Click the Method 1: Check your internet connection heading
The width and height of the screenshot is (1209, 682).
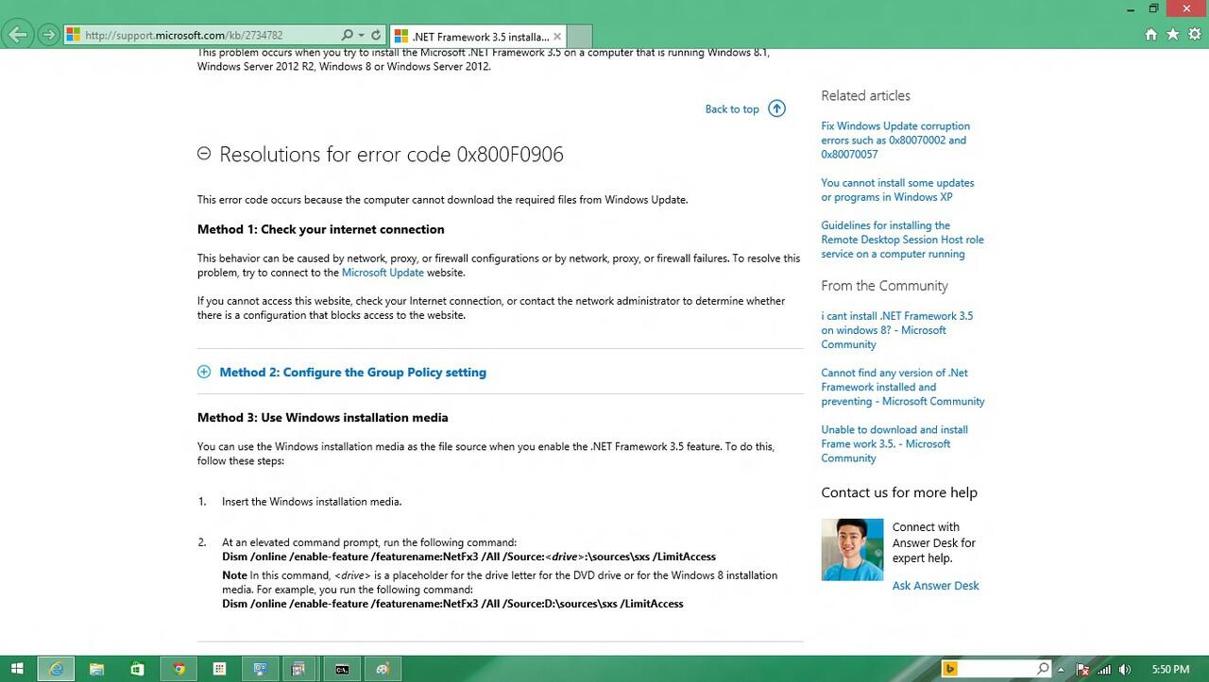[320, 229]
